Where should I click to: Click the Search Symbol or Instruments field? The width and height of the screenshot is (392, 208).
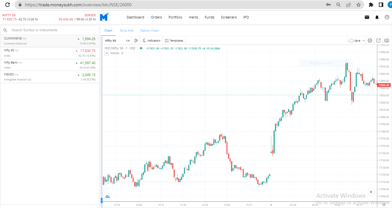(50, 30)
